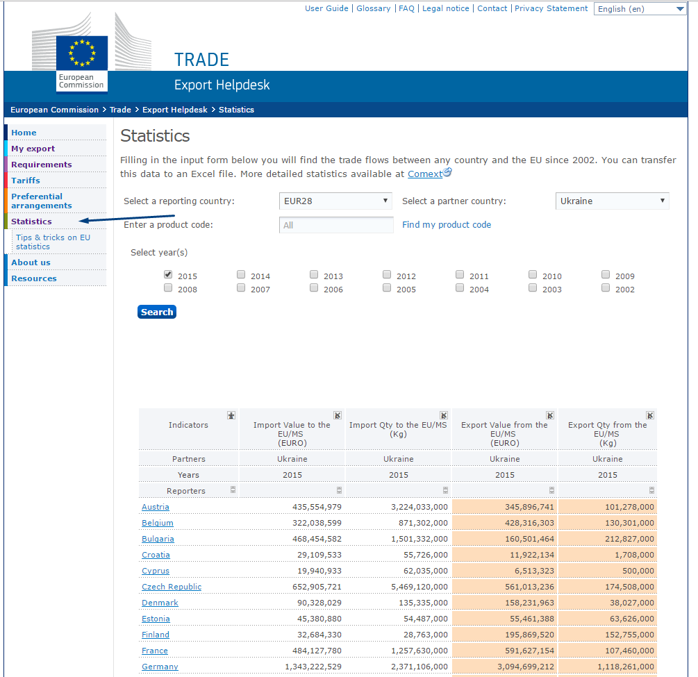Click the Import Value column header icon

(338, 415)
